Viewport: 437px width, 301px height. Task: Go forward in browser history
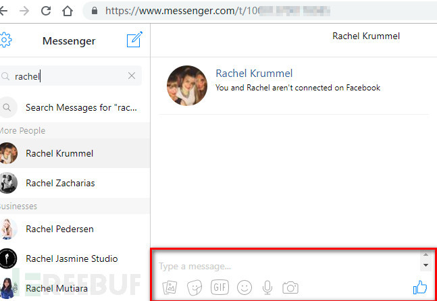pos(24,11)
